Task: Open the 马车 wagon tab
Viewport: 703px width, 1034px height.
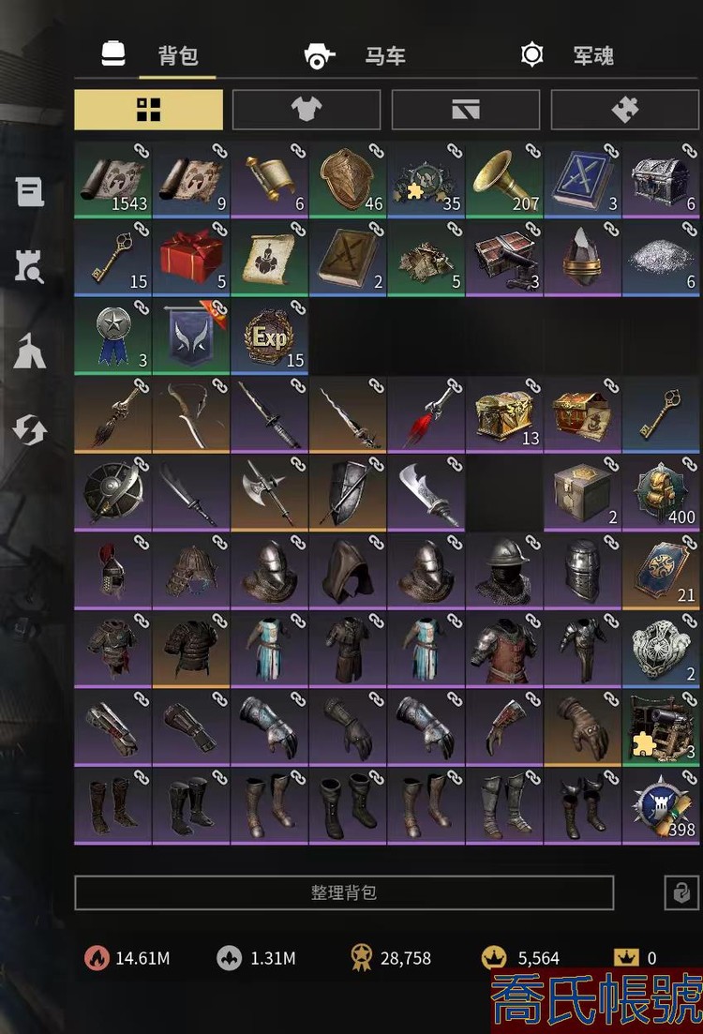Action: (x=355, y=56)
